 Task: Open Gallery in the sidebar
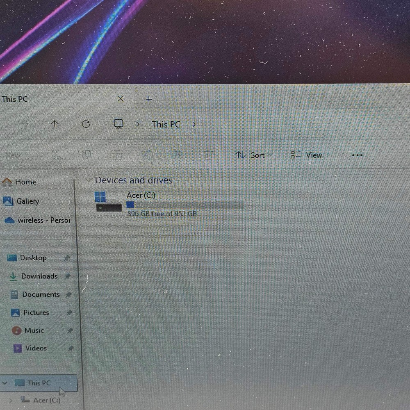point(27,201)
